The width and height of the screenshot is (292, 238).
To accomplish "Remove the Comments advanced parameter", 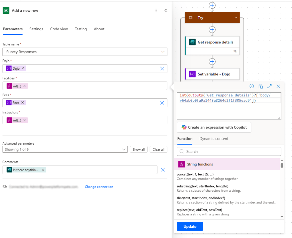I will pyautogui.click(x=163, y=170).
